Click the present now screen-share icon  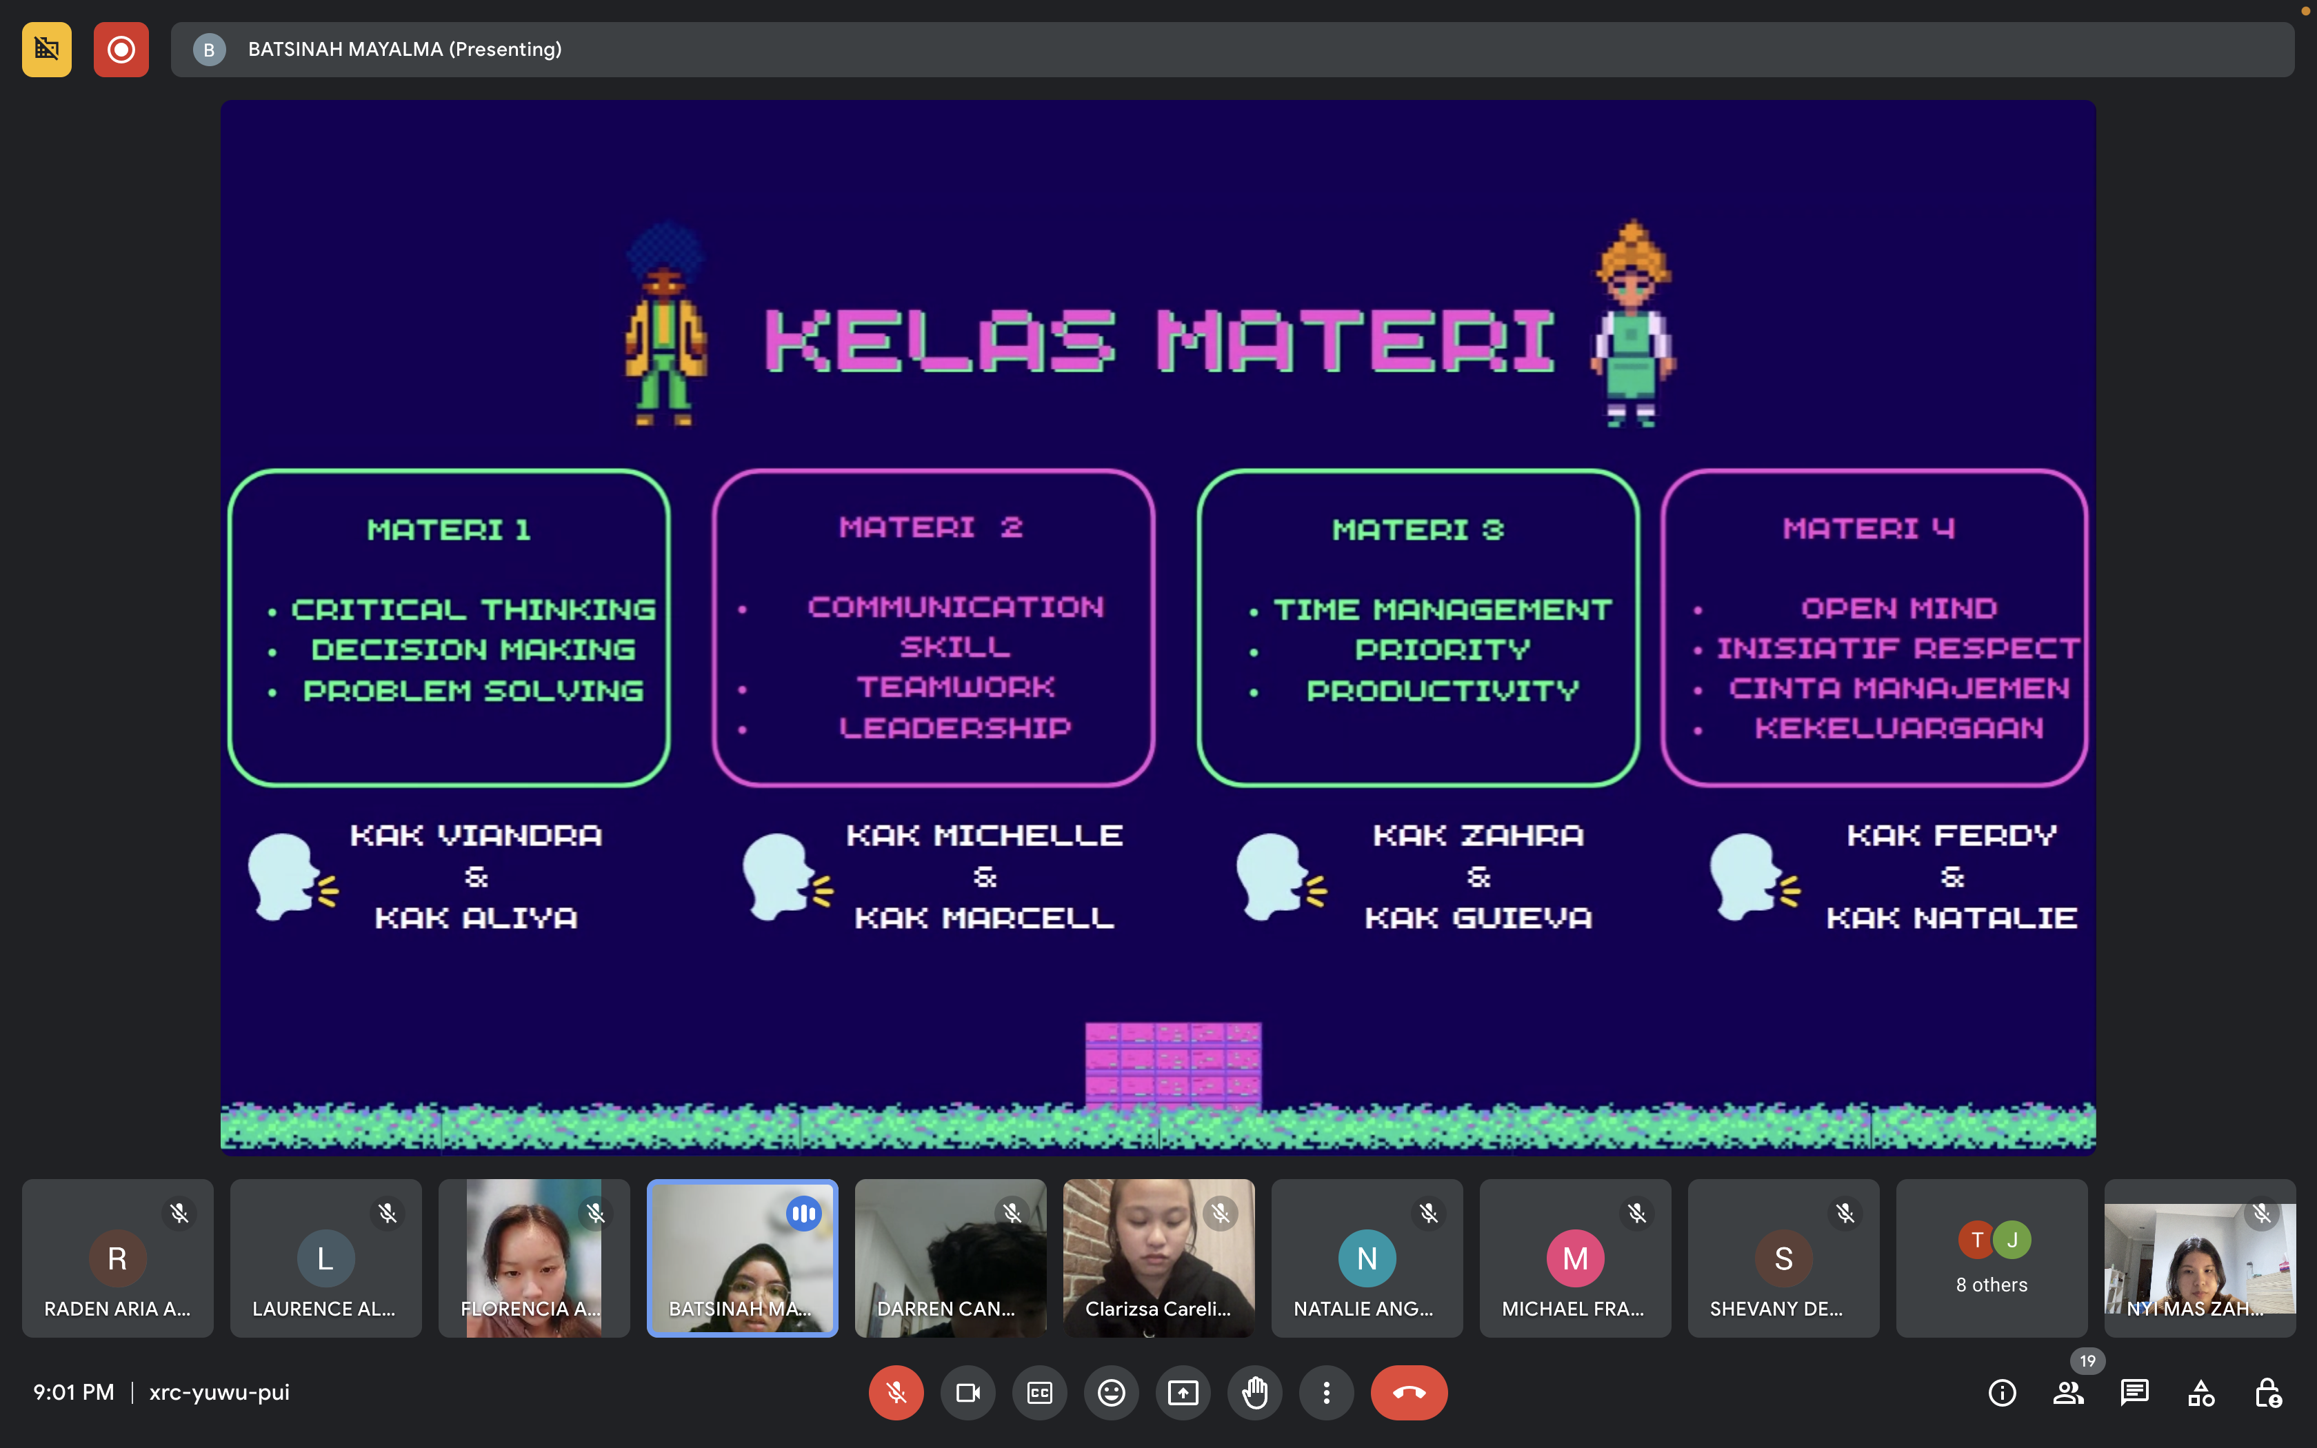(1183, 1392)
